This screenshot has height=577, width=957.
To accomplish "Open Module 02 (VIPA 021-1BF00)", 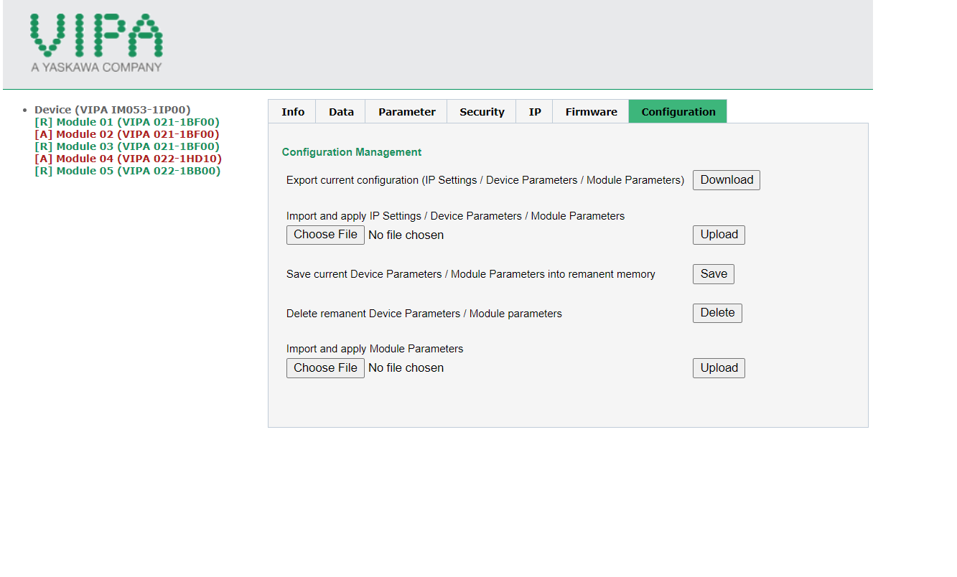I will point(127,134).
